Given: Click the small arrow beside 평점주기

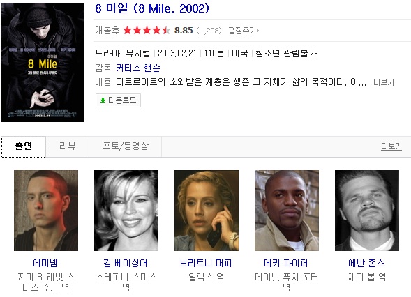Looking at the screenshot, I should click(x=258, y=31).
